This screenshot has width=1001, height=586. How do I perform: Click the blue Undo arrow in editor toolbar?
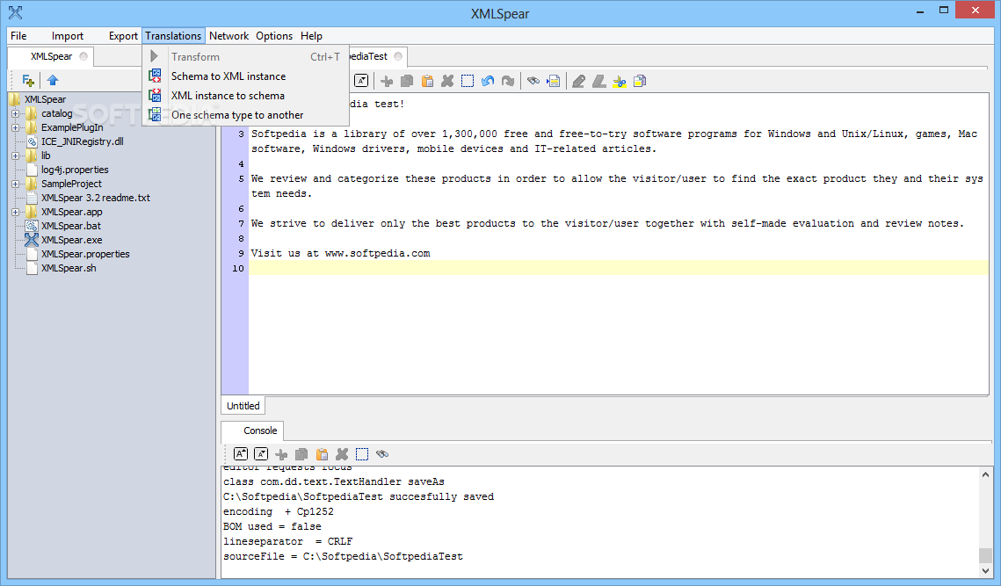(x=488, y=81)
